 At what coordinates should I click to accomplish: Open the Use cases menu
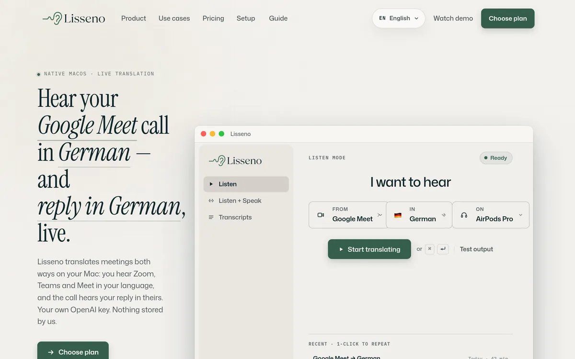pos(174,18)
